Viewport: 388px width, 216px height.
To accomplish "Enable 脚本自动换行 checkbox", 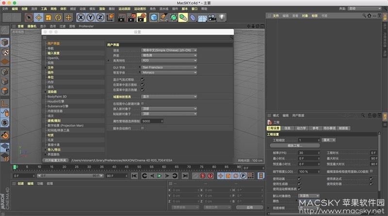I will [x=143, y=128].
